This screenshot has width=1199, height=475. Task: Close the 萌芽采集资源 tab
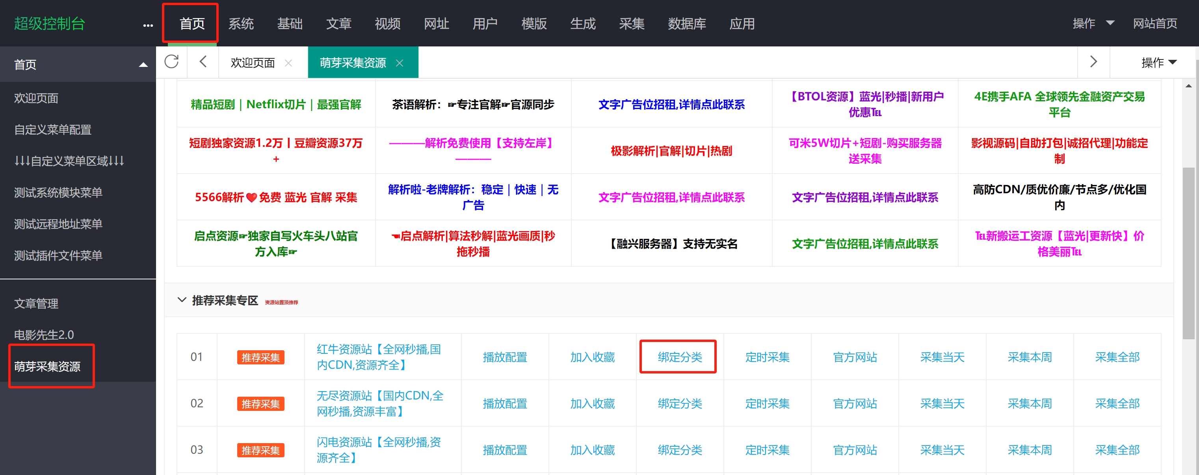point(400,63)
